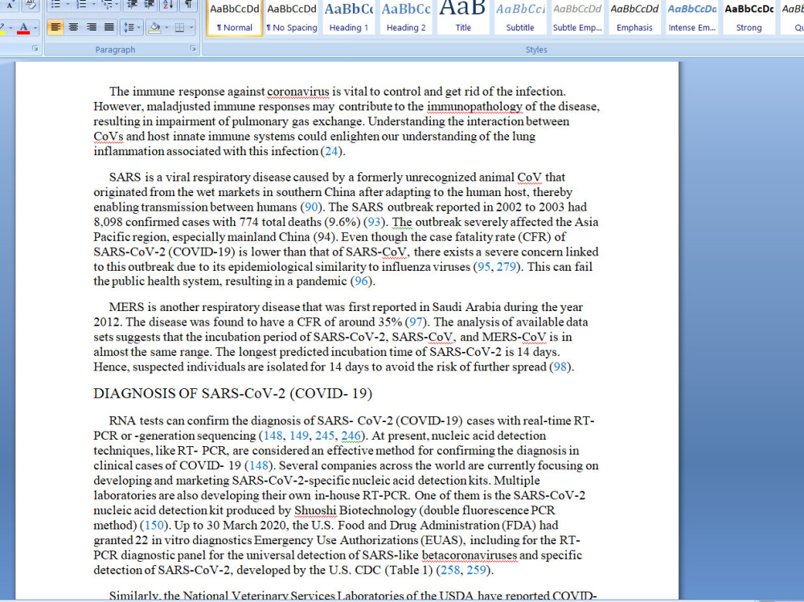Apply red font color

tap(23, 27)
